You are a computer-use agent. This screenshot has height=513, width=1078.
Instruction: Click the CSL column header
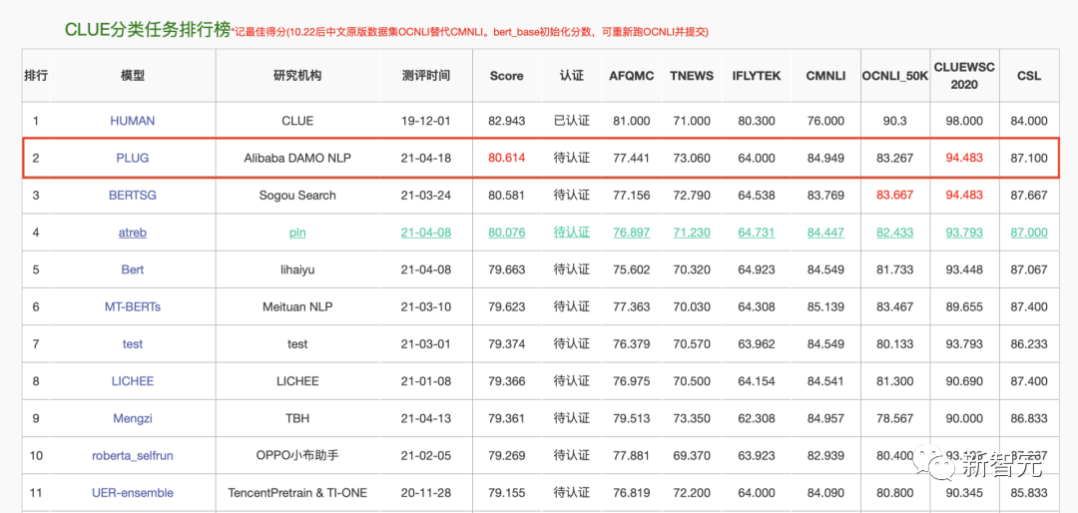tap(1028, 76)
